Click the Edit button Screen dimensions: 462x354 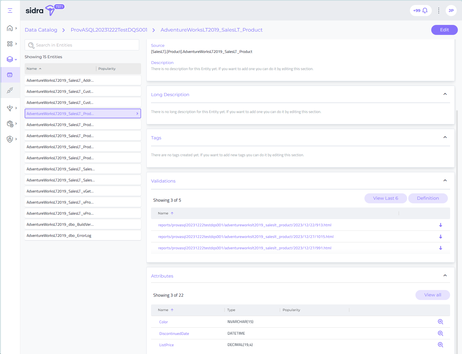coord(444,30)
